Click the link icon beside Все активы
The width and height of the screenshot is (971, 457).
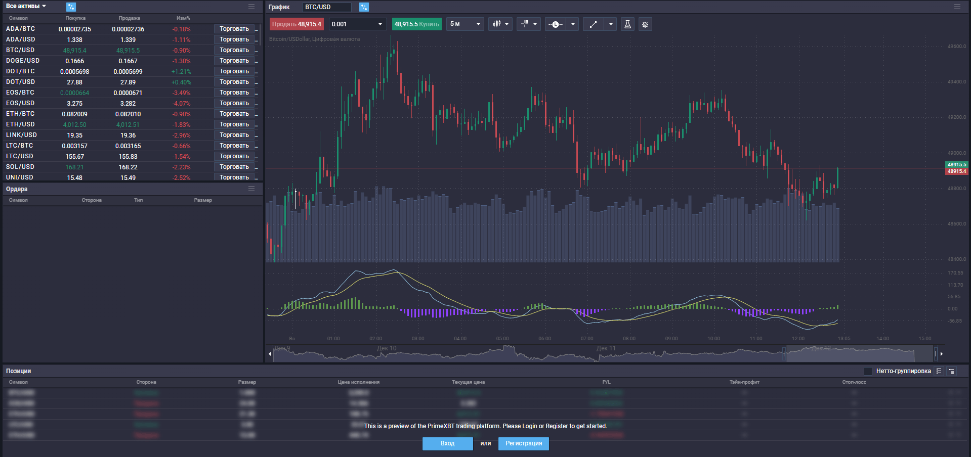point(71,7)
